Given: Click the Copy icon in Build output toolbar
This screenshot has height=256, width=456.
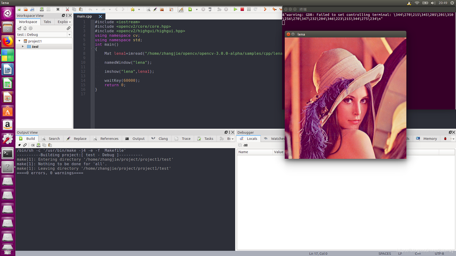Looking at the screenshot, I should coord(44,145).
